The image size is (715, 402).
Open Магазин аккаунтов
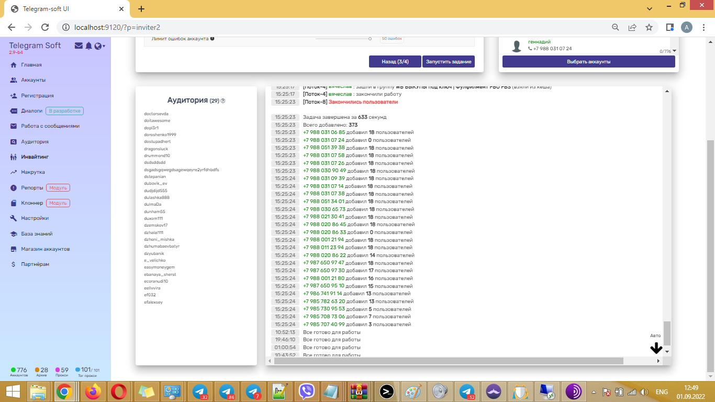46,249
